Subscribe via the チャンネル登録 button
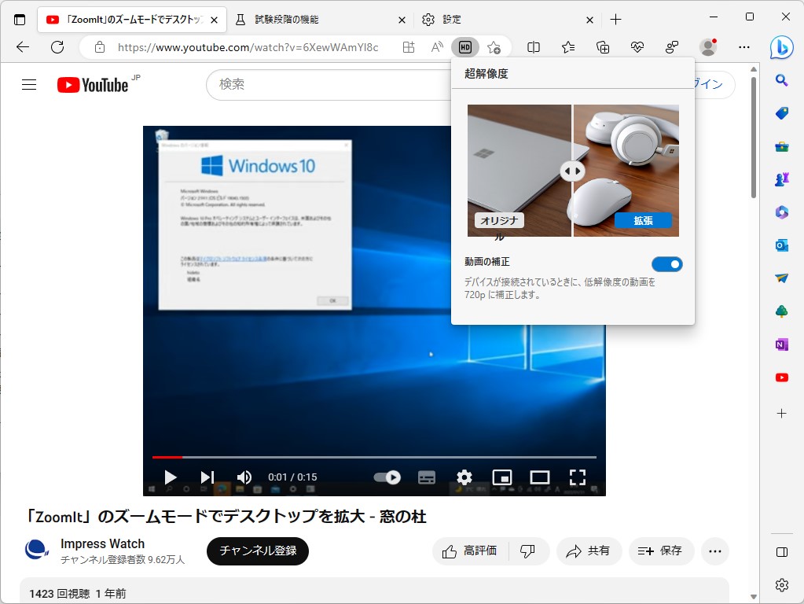The image size is (804, 604). pyautogui.click(x=257, y=551)
